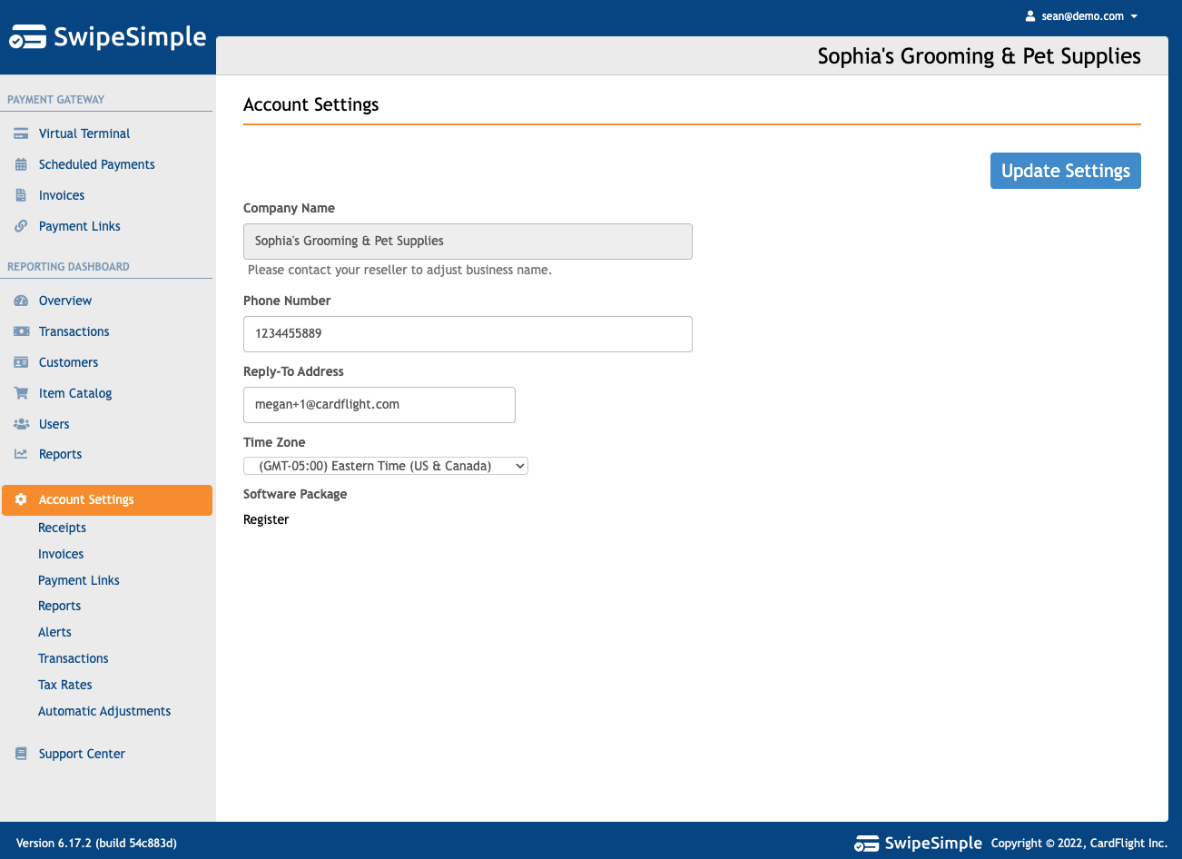Go to the Overview dashboard
Image resolution: width=1182 pixels, height=859 pixels.
click(x=65, y=301)
